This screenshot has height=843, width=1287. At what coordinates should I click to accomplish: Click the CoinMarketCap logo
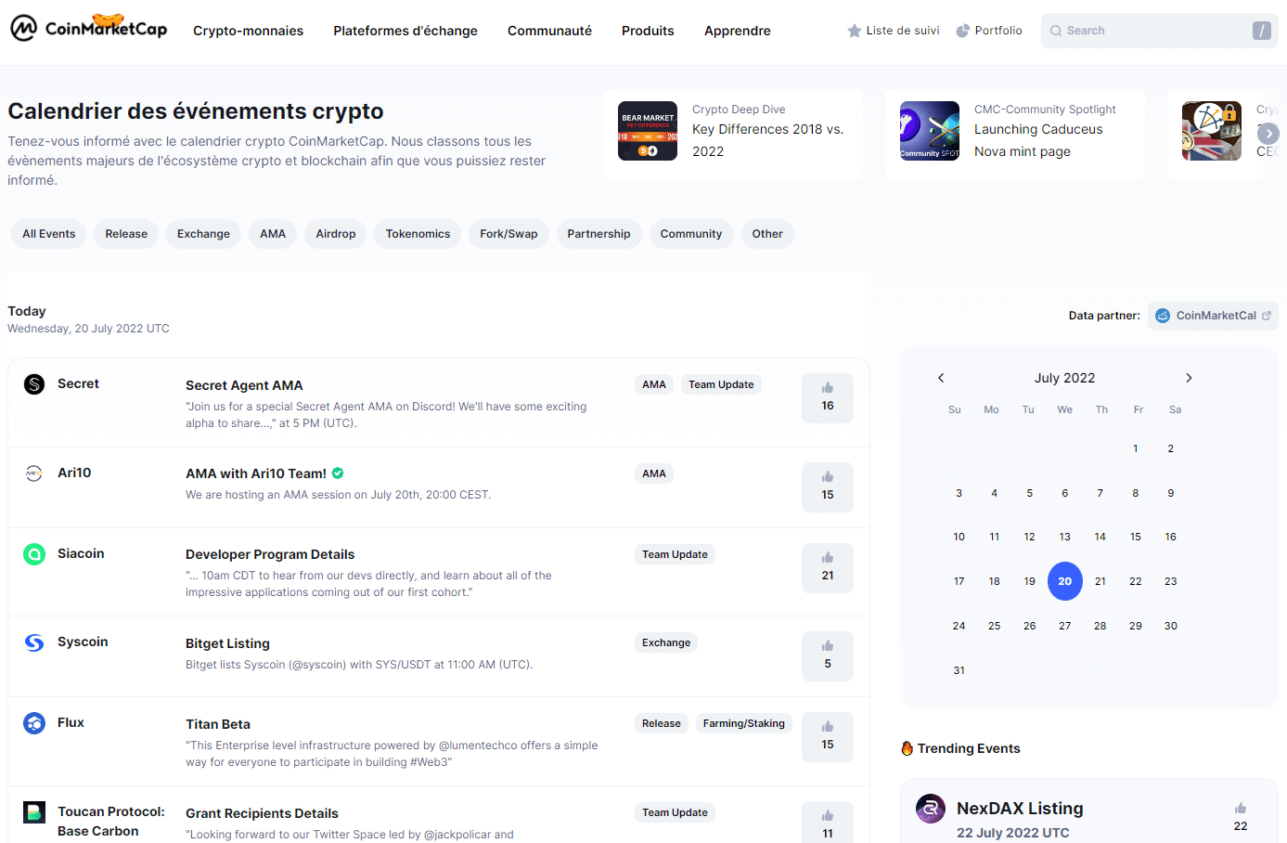coord(89,29)
